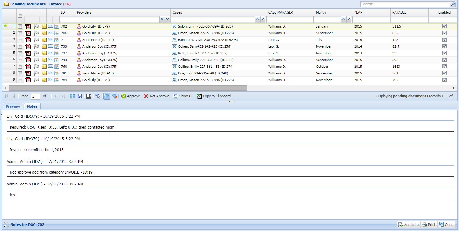
Task: Click the Open button
Action: 446,225
